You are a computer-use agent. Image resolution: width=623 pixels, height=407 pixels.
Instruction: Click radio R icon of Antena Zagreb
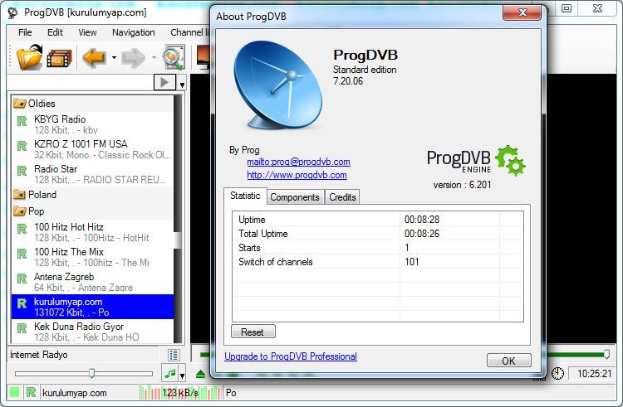[22, 279]
